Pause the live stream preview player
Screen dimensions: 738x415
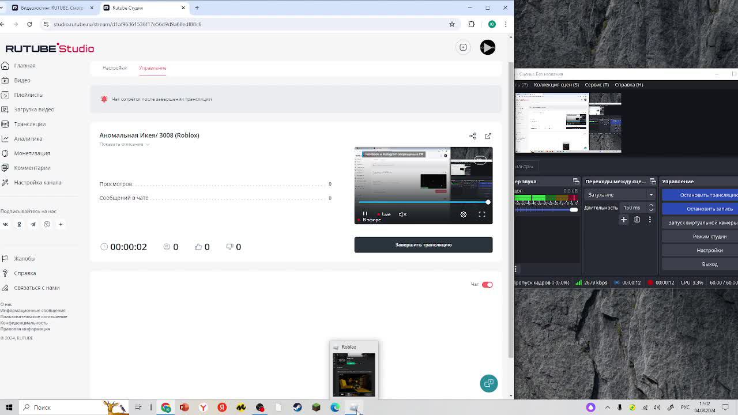[365, 214]
